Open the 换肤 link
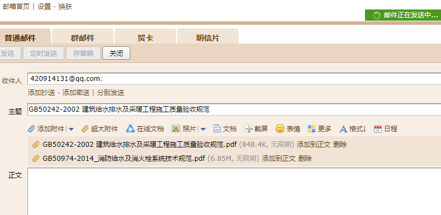This screenshot has height=215, width=441. coord(65,7)
